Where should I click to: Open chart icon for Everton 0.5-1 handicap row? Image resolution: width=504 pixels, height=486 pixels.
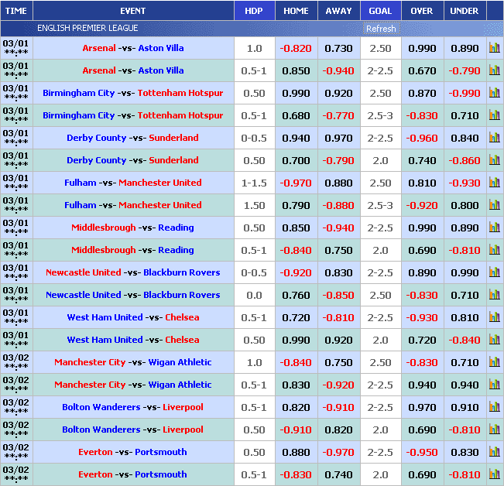[x=495, y=474]
